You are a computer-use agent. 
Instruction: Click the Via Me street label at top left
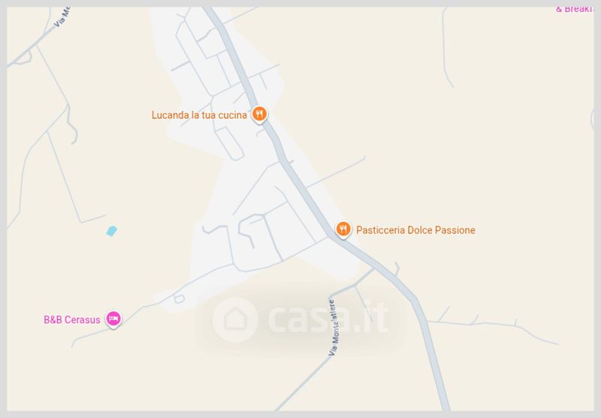click(x=62, y=17)
